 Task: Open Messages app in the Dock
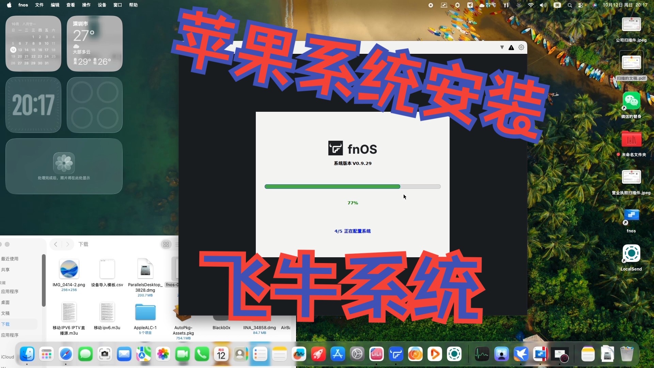coord(85,354)
